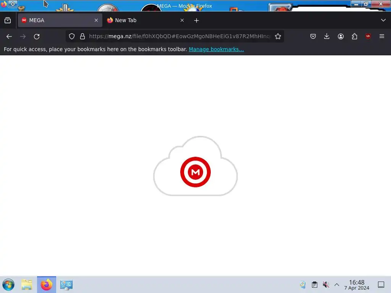Image resolution: width=391 pixels, height=293 pixels.
Task: Go back one page
Action: click(x=9, y=36)
